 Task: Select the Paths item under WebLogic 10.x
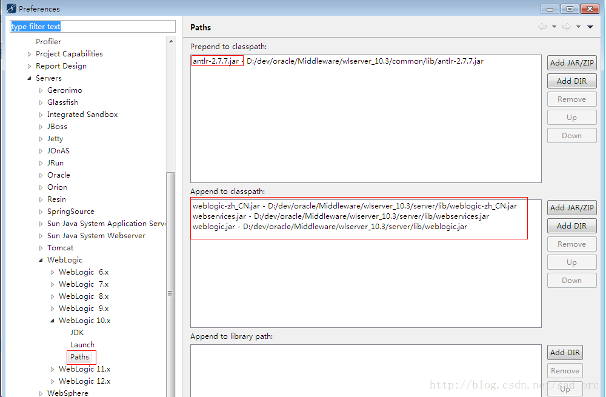point(79,357)
